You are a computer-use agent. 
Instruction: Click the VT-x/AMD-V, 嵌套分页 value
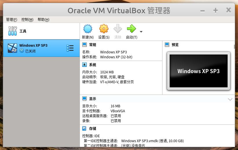117,82
